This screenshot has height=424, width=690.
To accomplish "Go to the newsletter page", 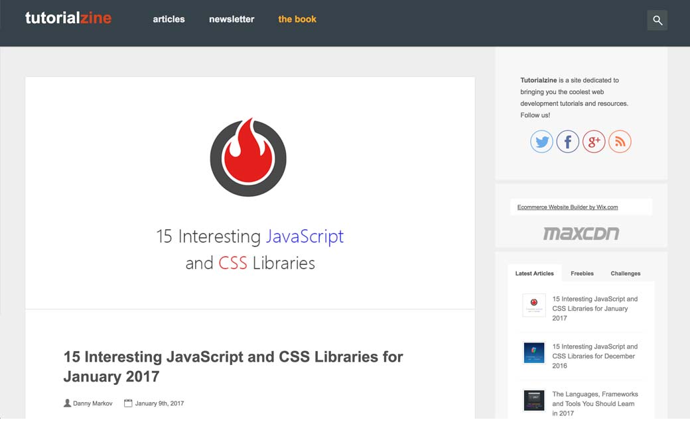I will [x=232, y=19].
